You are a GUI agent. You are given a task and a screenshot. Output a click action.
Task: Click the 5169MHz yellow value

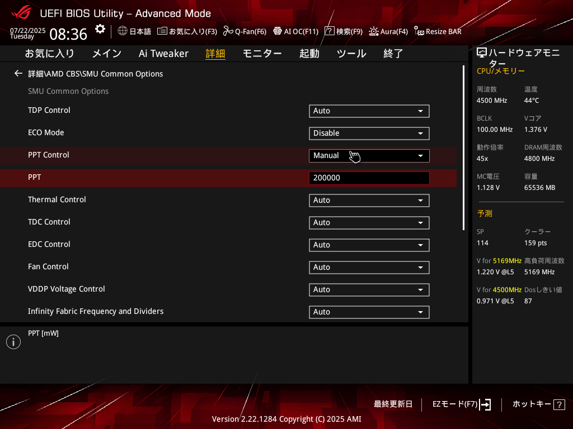pyautogui.click(x=507, y=261)
